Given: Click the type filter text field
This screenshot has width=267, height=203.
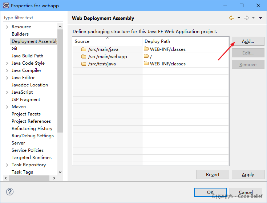Looking at the screenshot, I should point(33,18).
